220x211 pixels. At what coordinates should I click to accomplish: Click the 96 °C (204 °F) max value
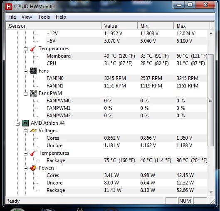(192, 160)
